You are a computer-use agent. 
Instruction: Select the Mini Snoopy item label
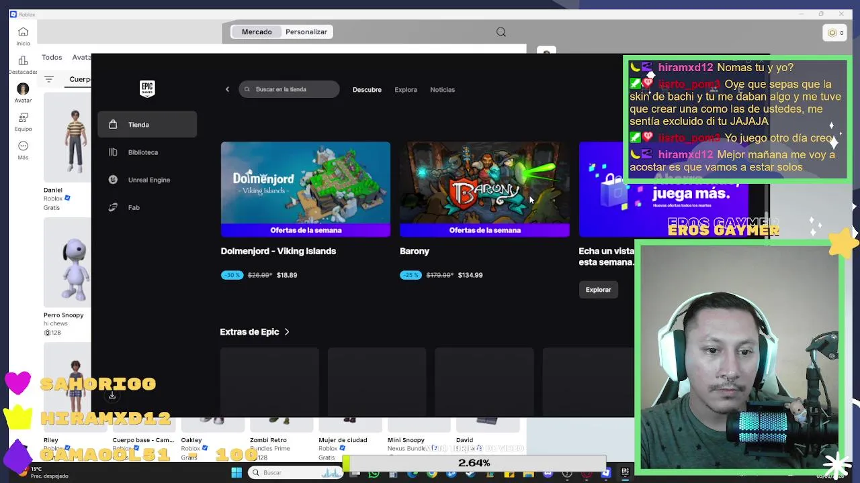[x=406, y=440]
